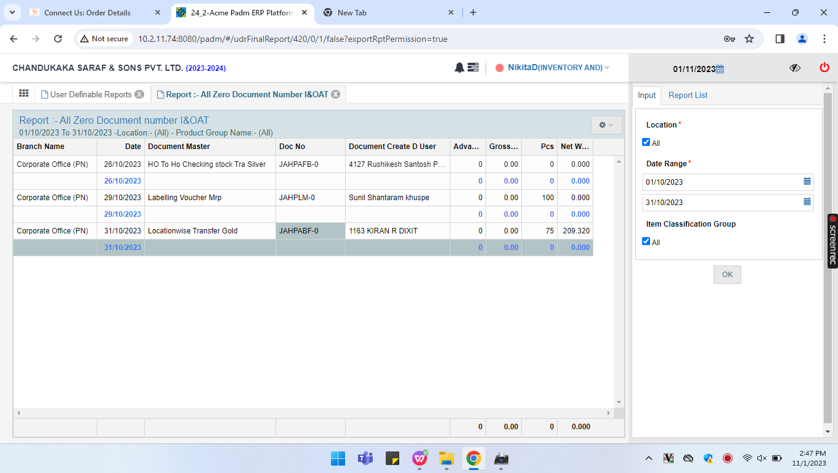Close the User Definable Reports tab

tap(139, 94)
